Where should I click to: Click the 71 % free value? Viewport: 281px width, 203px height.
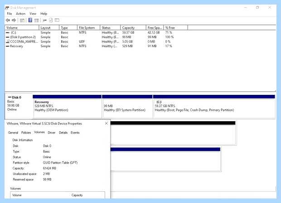(169, 33)
